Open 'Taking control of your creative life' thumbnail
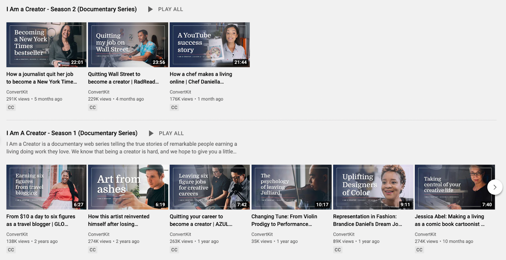Screen dimensions: 506x260 click(455, 187)
